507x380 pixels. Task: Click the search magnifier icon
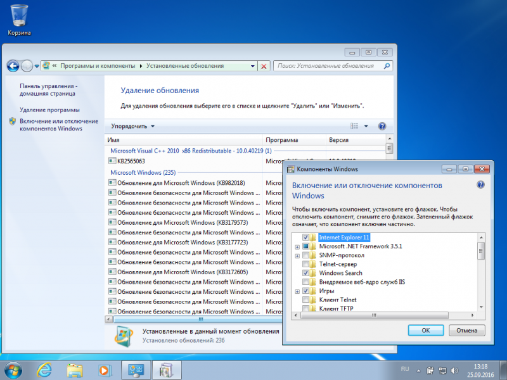pyautogui.click(x=387, y=66)
